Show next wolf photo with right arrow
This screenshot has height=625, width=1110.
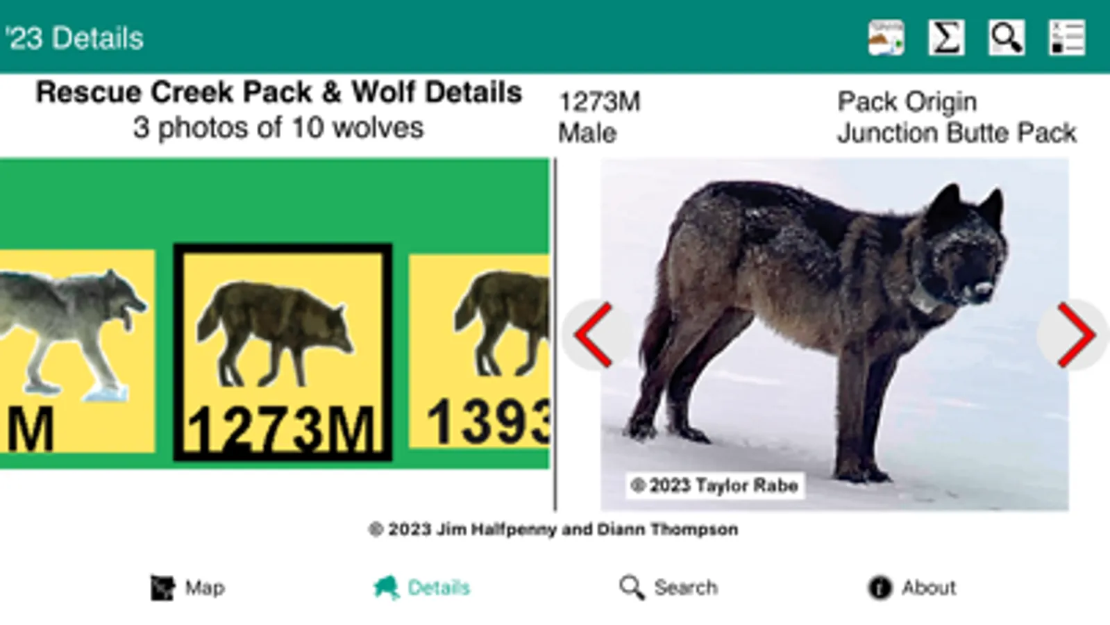[1075, 335]
